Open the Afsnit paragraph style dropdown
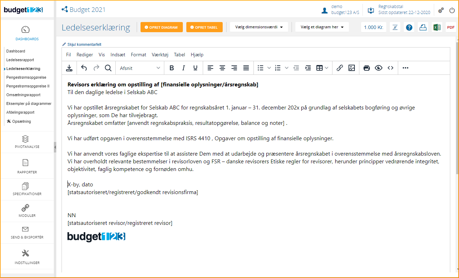The width and height of the screenshot is (459, 278). tap(140, 68)
